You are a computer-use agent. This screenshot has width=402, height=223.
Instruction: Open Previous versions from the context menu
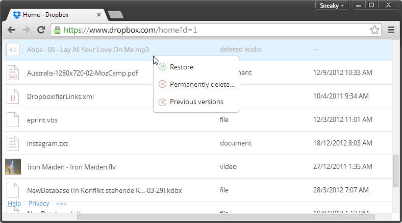(x=196, y=102)
